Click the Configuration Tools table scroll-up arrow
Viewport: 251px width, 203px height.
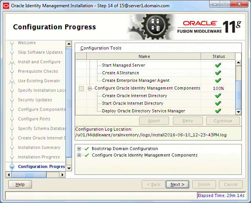coord(238,62)
